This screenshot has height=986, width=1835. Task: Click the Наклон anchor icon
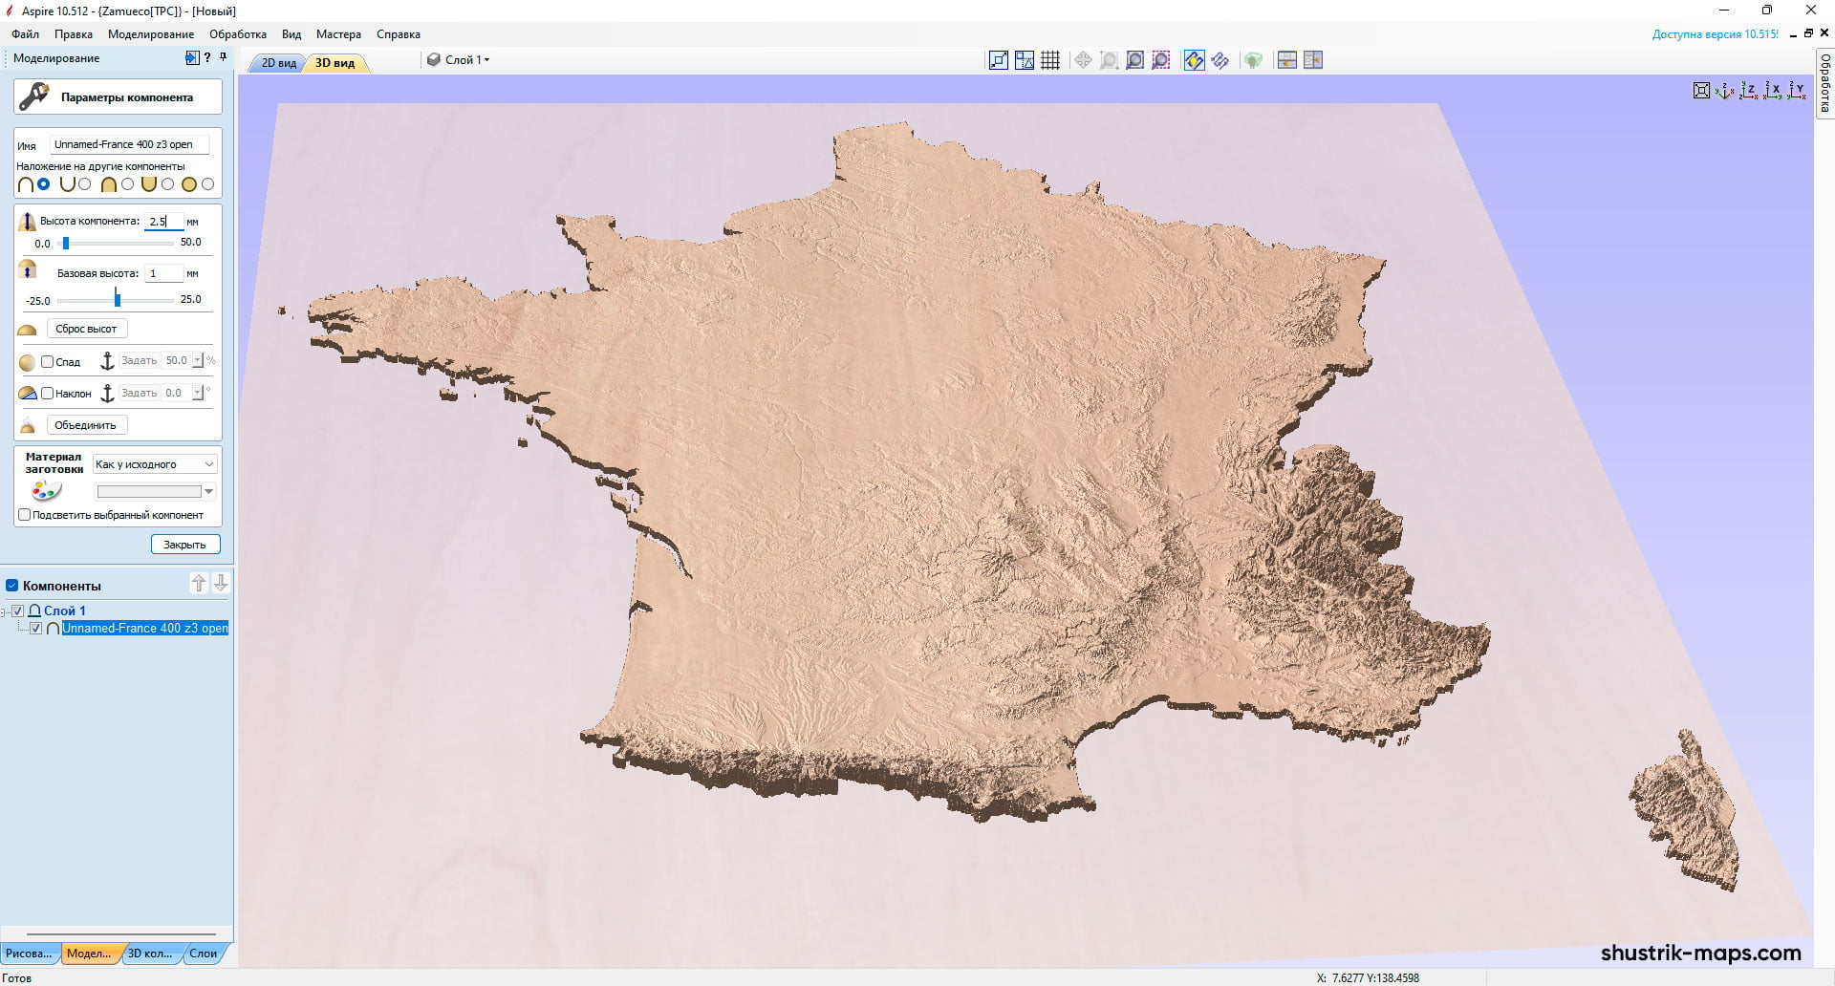(x=107, y=393)
